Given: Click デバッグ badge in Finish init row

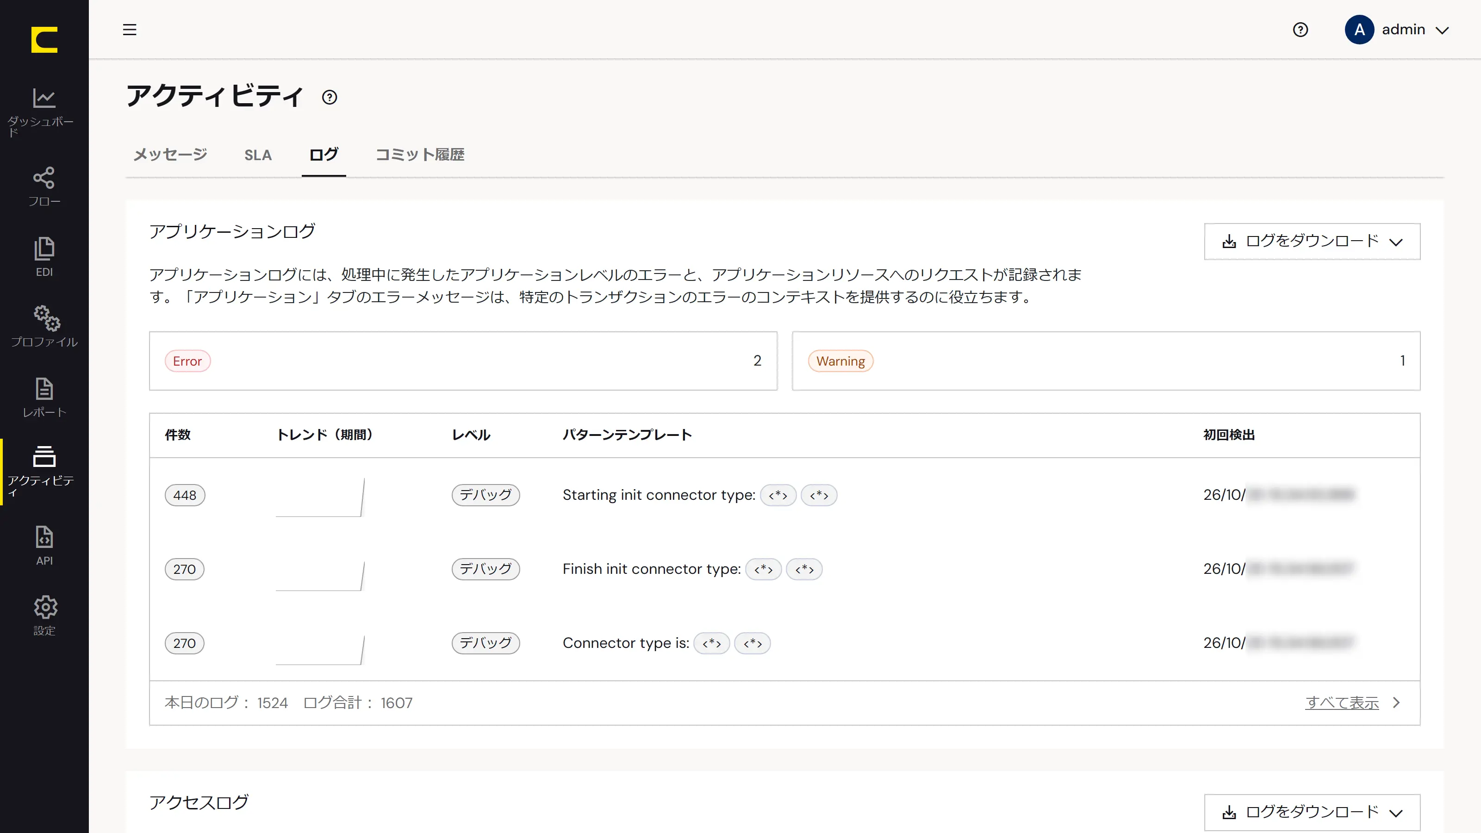Looking at the screenshot, I should click(485, 569).
